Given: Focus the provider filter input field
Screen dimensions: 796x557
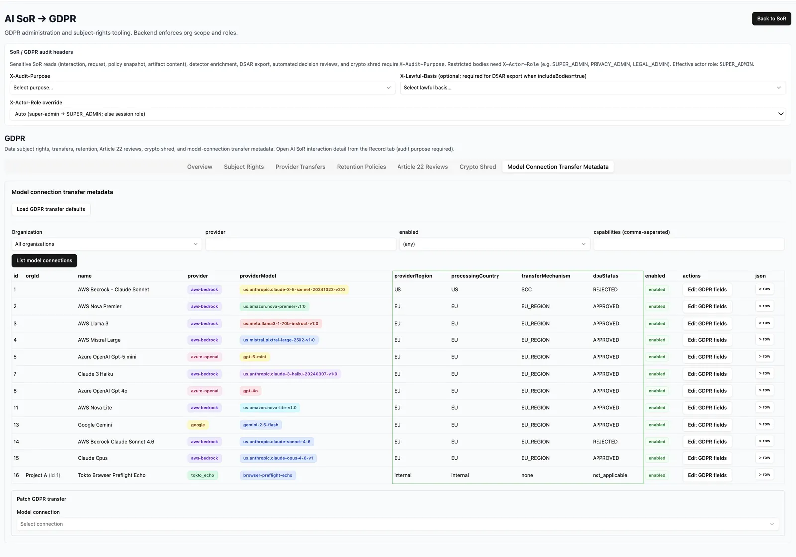Looking at the screenshot, I should (300, 244).
